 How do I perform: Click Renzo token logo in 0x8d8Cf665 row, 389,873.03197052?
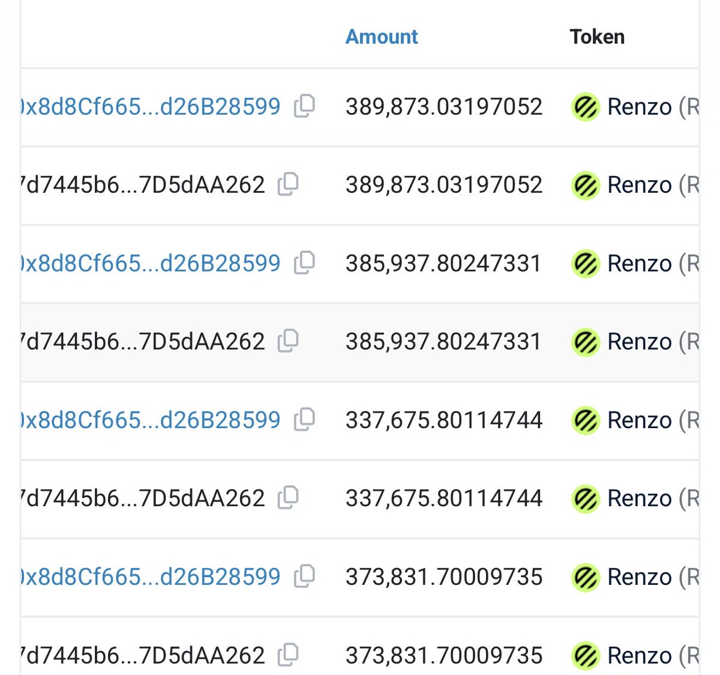586,107
